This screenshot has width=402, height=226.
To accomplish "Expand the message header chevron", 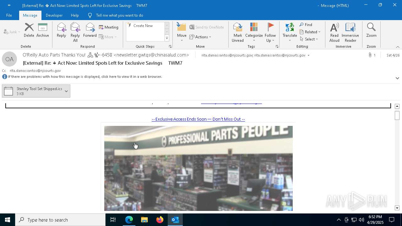I will click(x=397, y=78).
